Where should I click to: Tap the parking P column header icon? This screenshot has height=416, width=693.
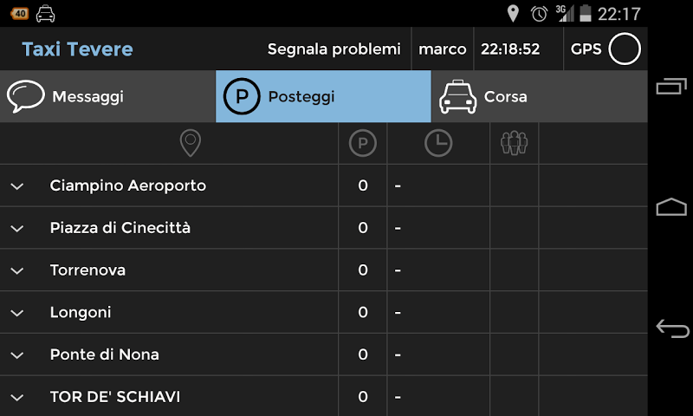363,143
